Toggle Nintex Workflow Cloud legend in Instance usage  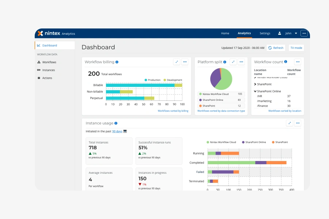click(x=221, y=142)
